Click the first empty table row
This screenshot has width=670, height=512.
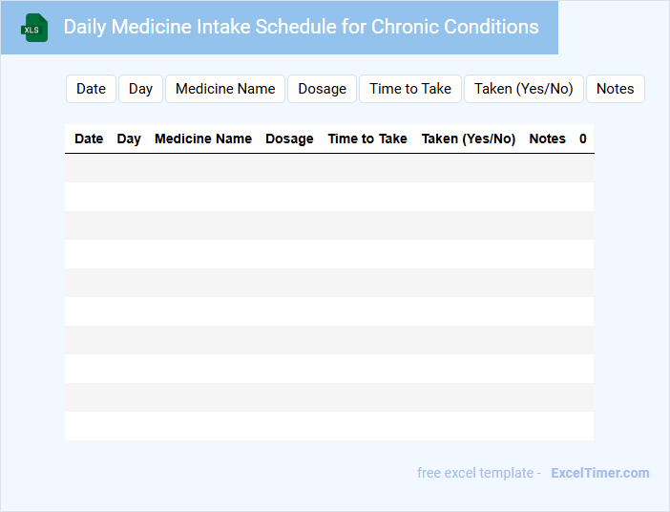coord(329,168)
